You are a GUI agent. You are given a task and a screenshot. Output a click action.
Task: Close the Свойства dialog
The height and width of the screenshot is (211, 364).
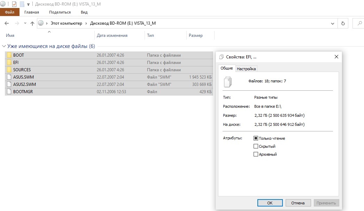[x=336, y=57]
